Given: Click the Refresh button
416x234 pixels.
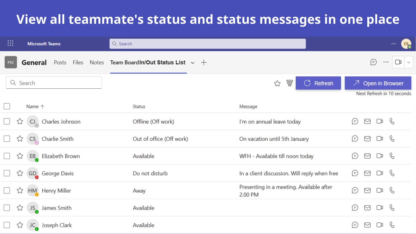Looking at the screenshot, I should coord(318,83).
